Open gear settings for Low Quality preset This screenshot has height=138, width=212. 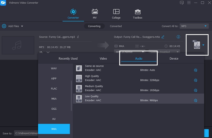(196, 100)
